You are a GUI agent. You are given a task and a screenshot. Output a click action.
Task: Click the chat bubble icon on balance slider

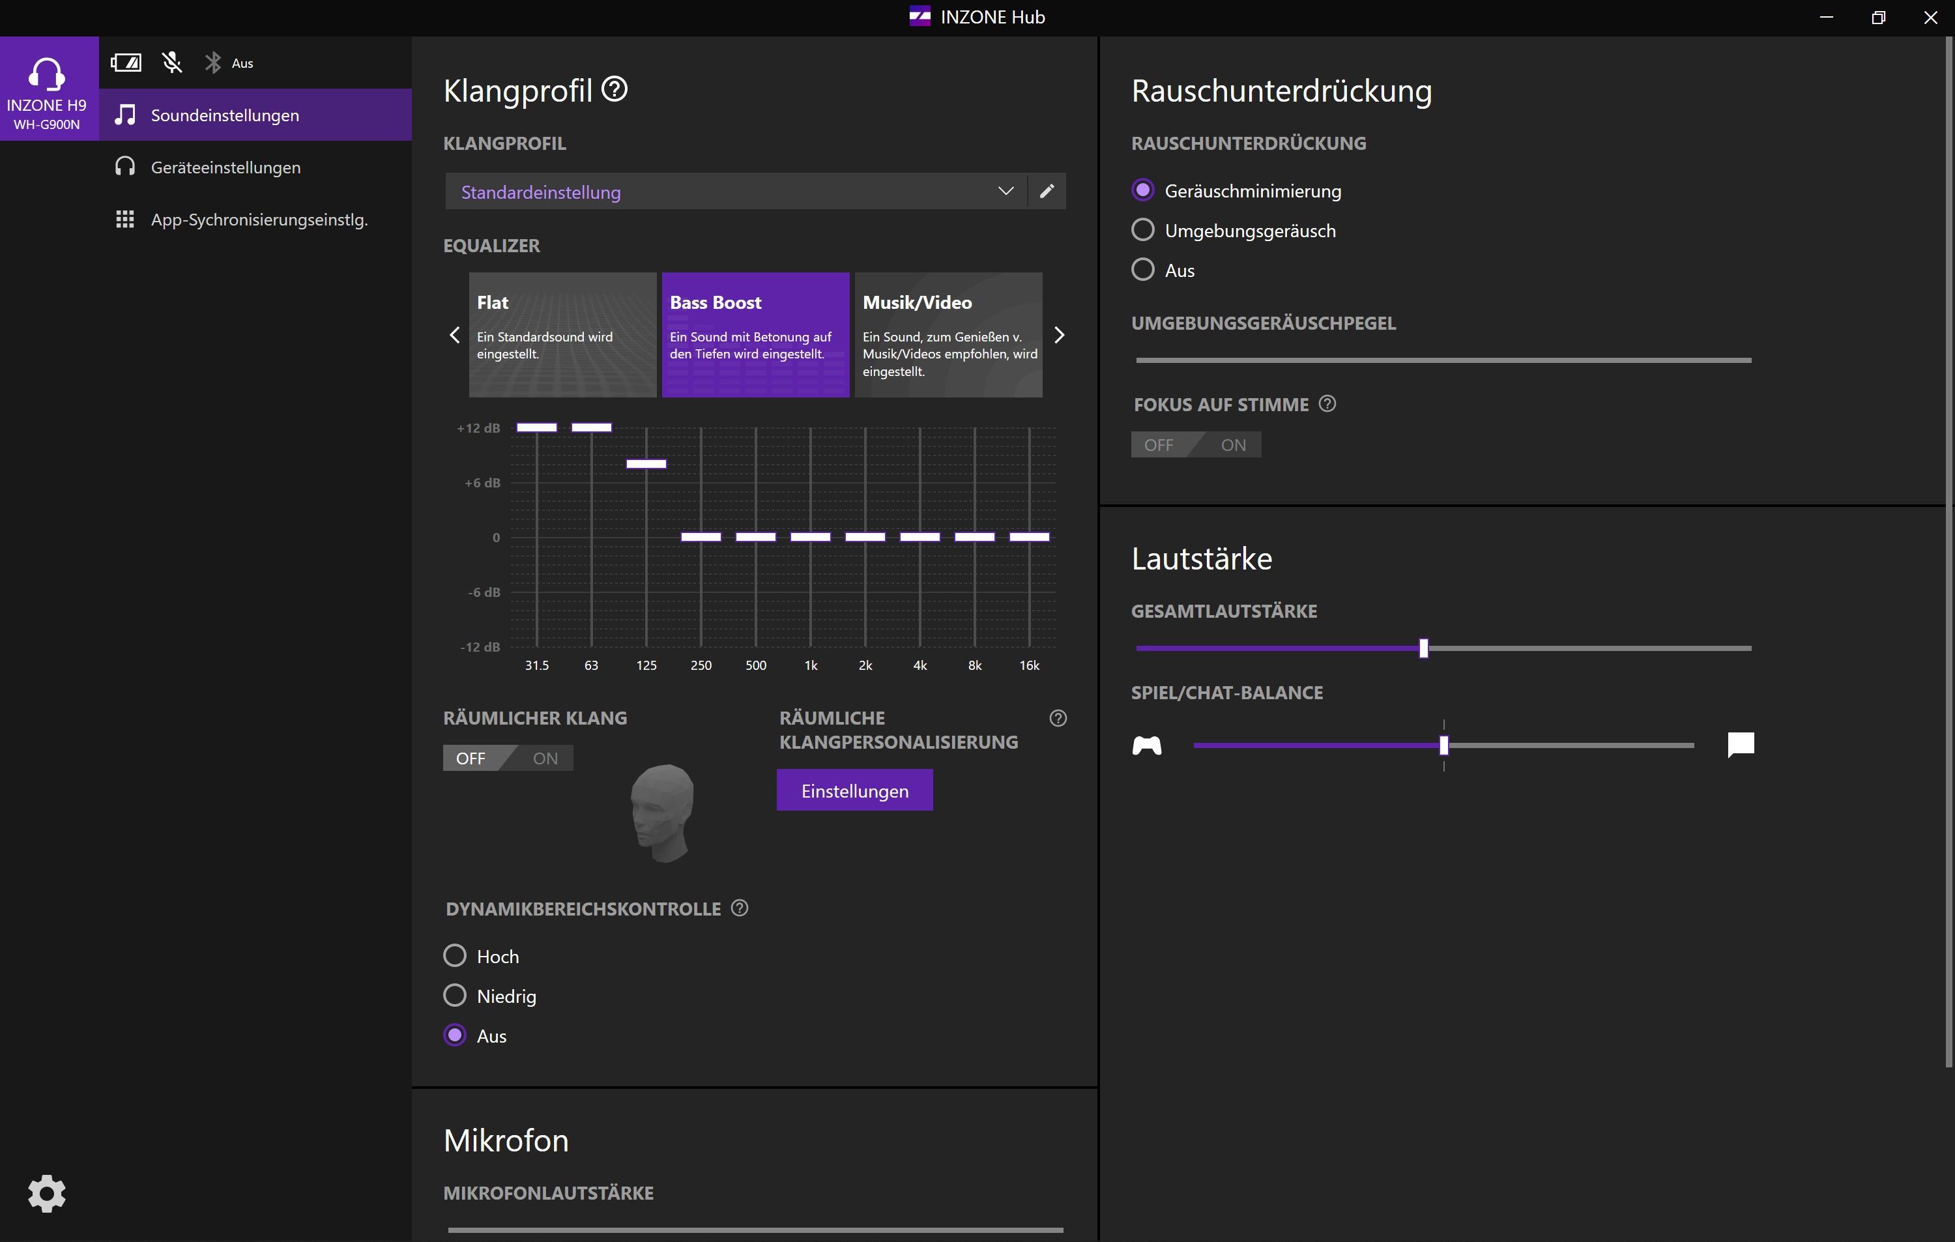1741,744
